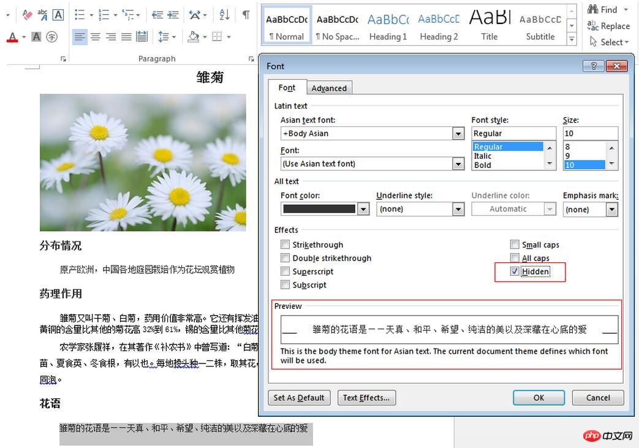Open the Borders dropdown arrow
This screenshot has width=639, height=448.
[x=229, y=37]
